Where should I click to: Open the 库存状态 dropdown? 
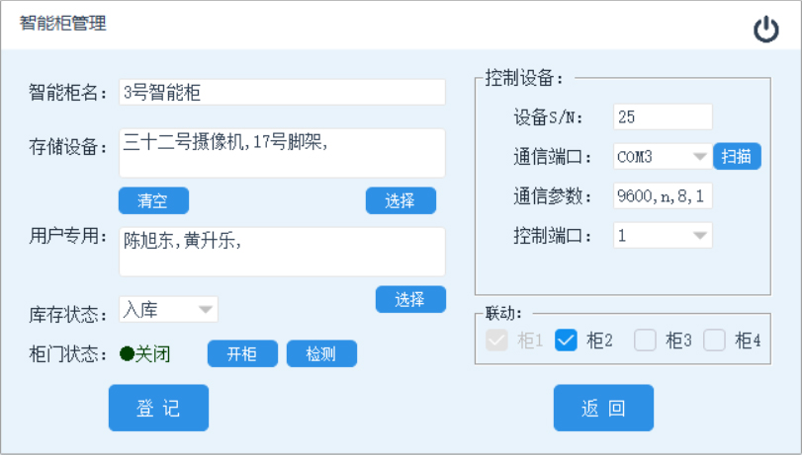point(206,310)
